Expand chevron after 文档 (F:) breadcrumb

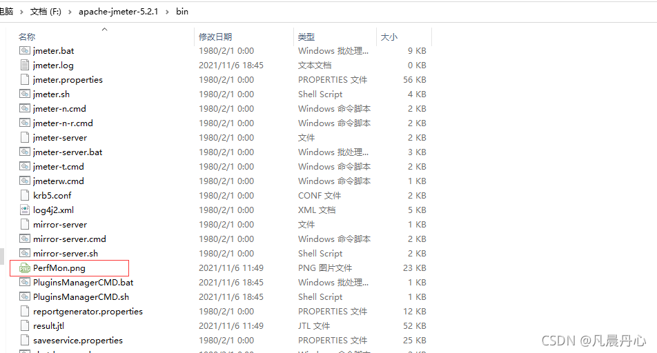(70, 12)
